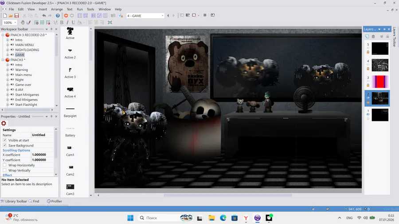Select the Barpiglet object
Screen dimensions: 399x224
[70, 112]
